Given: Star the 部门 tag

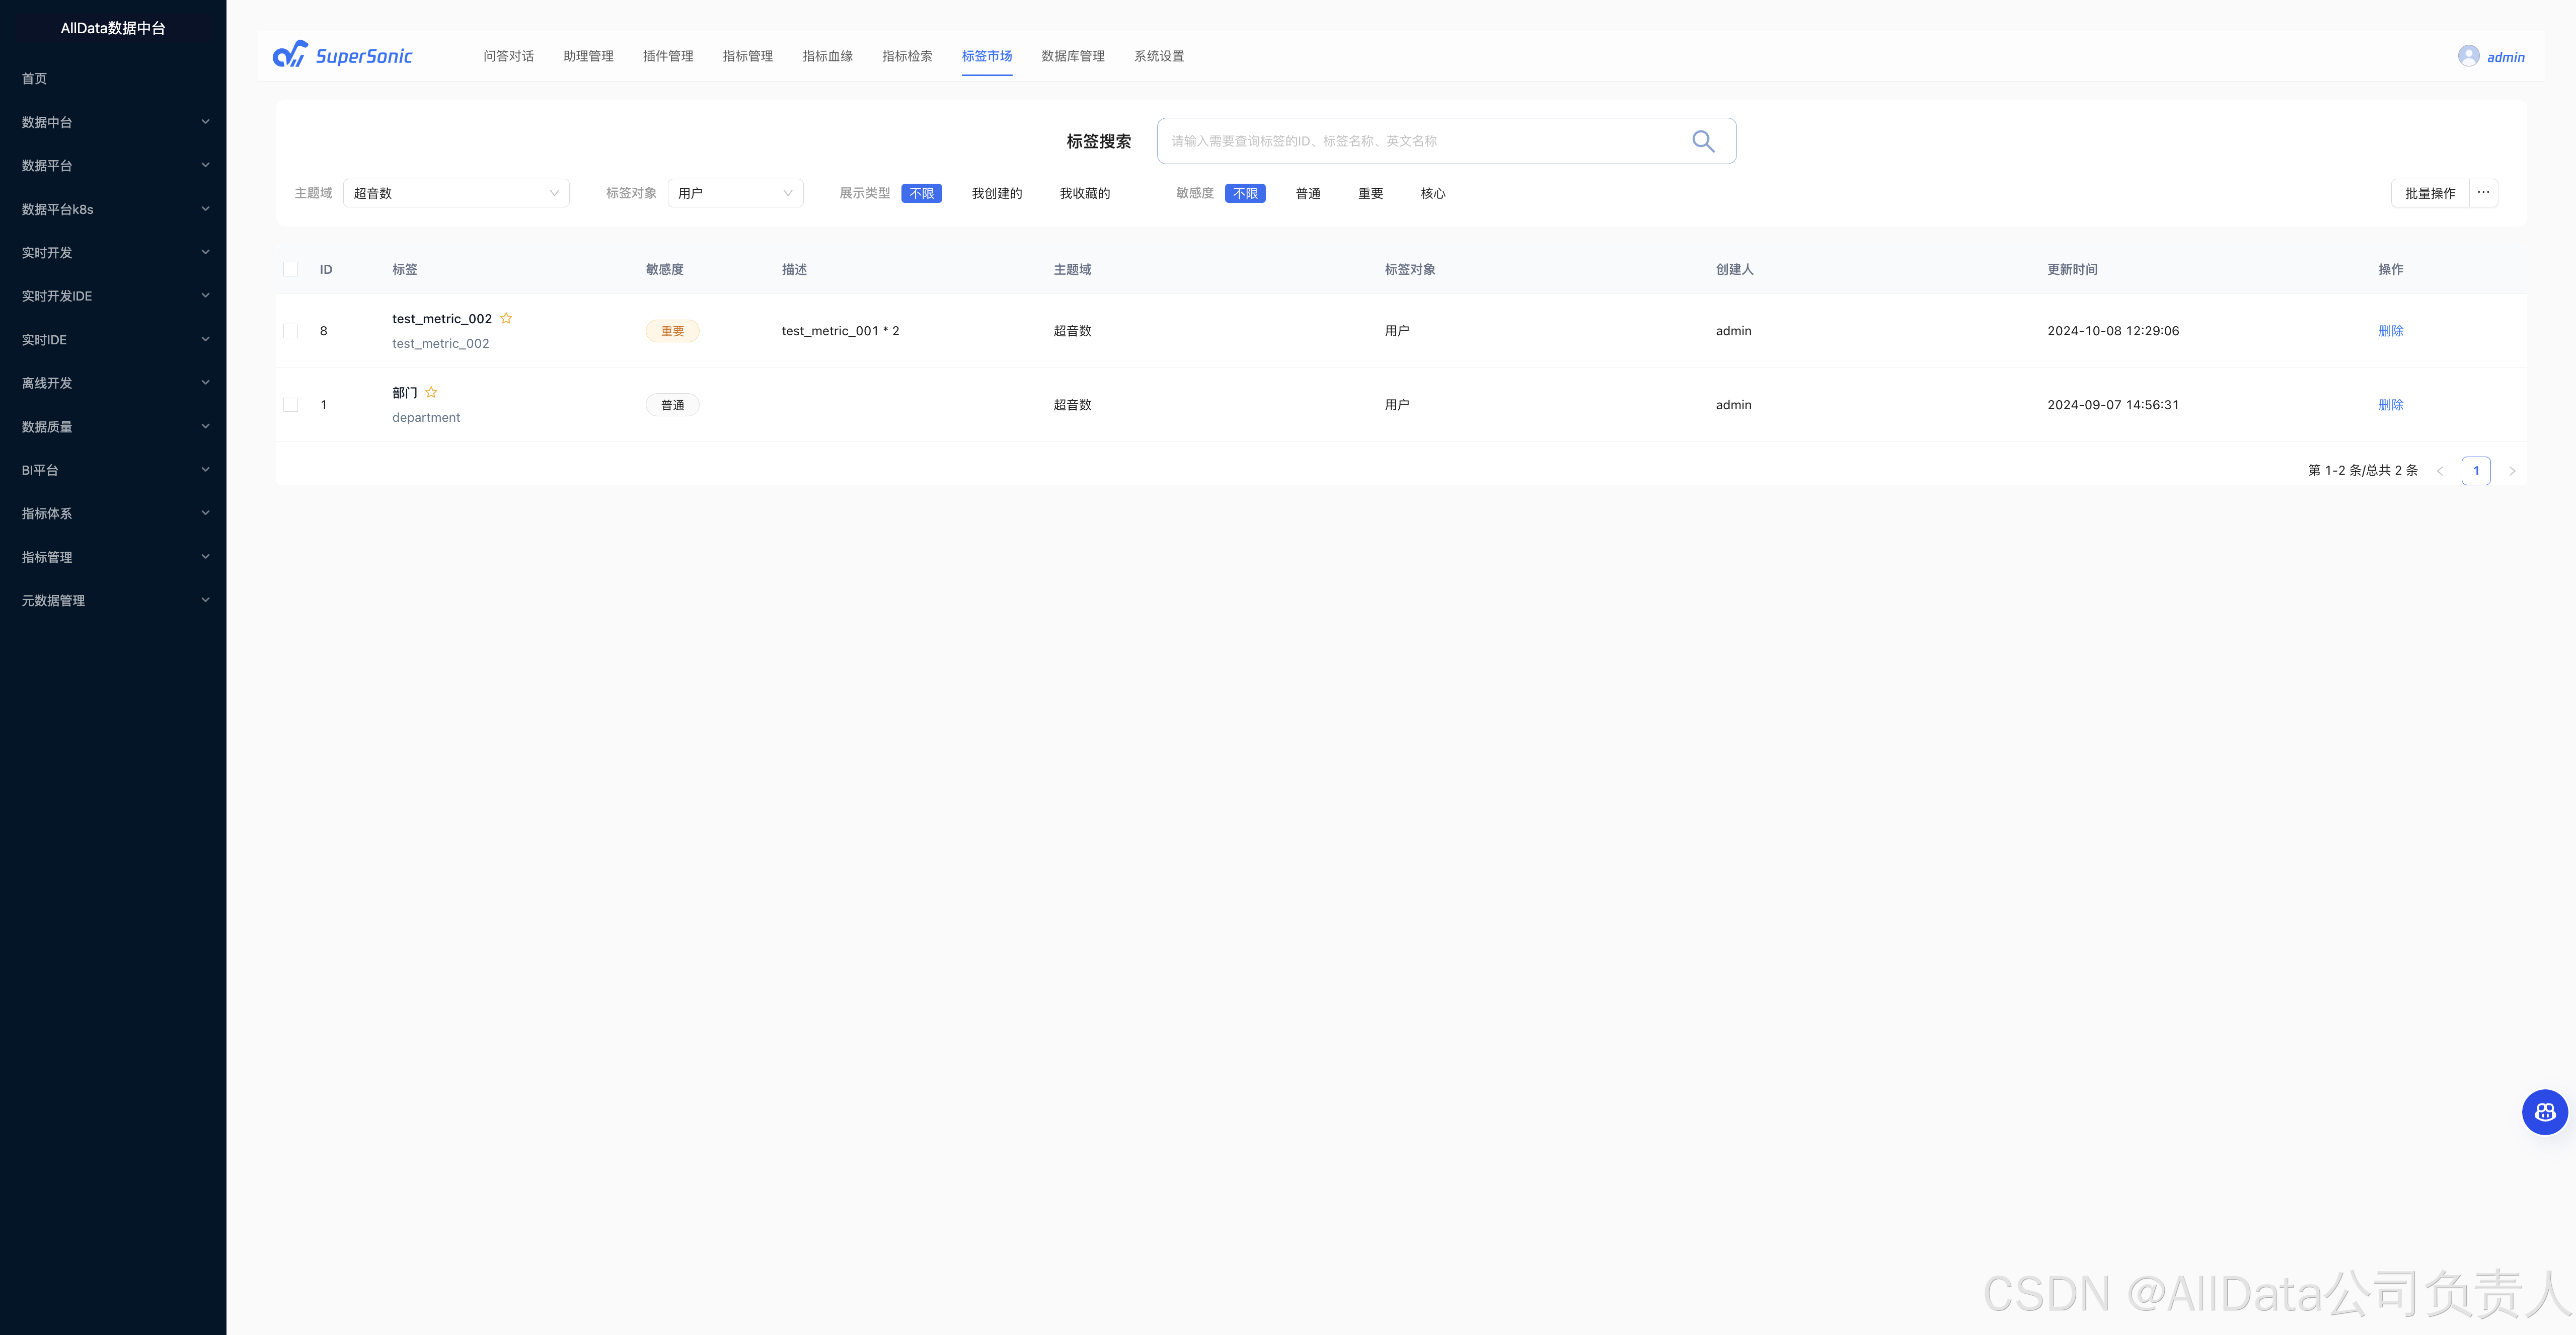Looking at the screenshot, I should (431, 392).
